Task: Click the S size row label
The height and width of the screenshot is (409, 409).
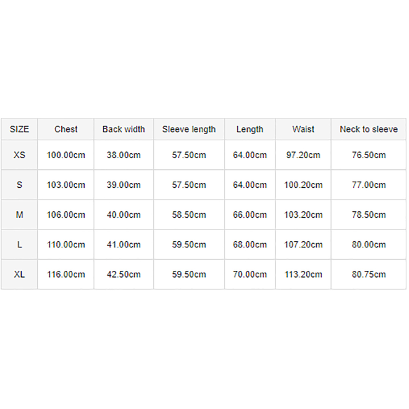Action: pyautogui.click(x=19, y=185)
